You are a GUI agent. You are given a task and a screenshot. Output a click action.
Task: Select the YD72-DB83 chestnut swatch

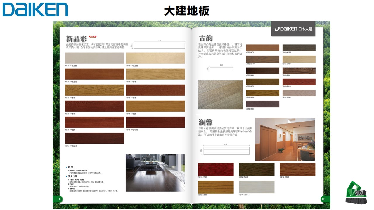(298, 169)
